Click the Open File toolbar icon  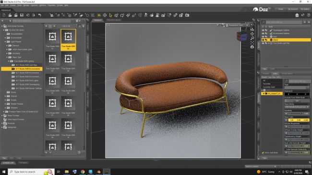[10, 15]
